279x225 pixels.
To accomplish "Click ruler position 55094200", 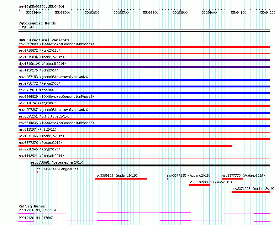I will coord(268,13).
